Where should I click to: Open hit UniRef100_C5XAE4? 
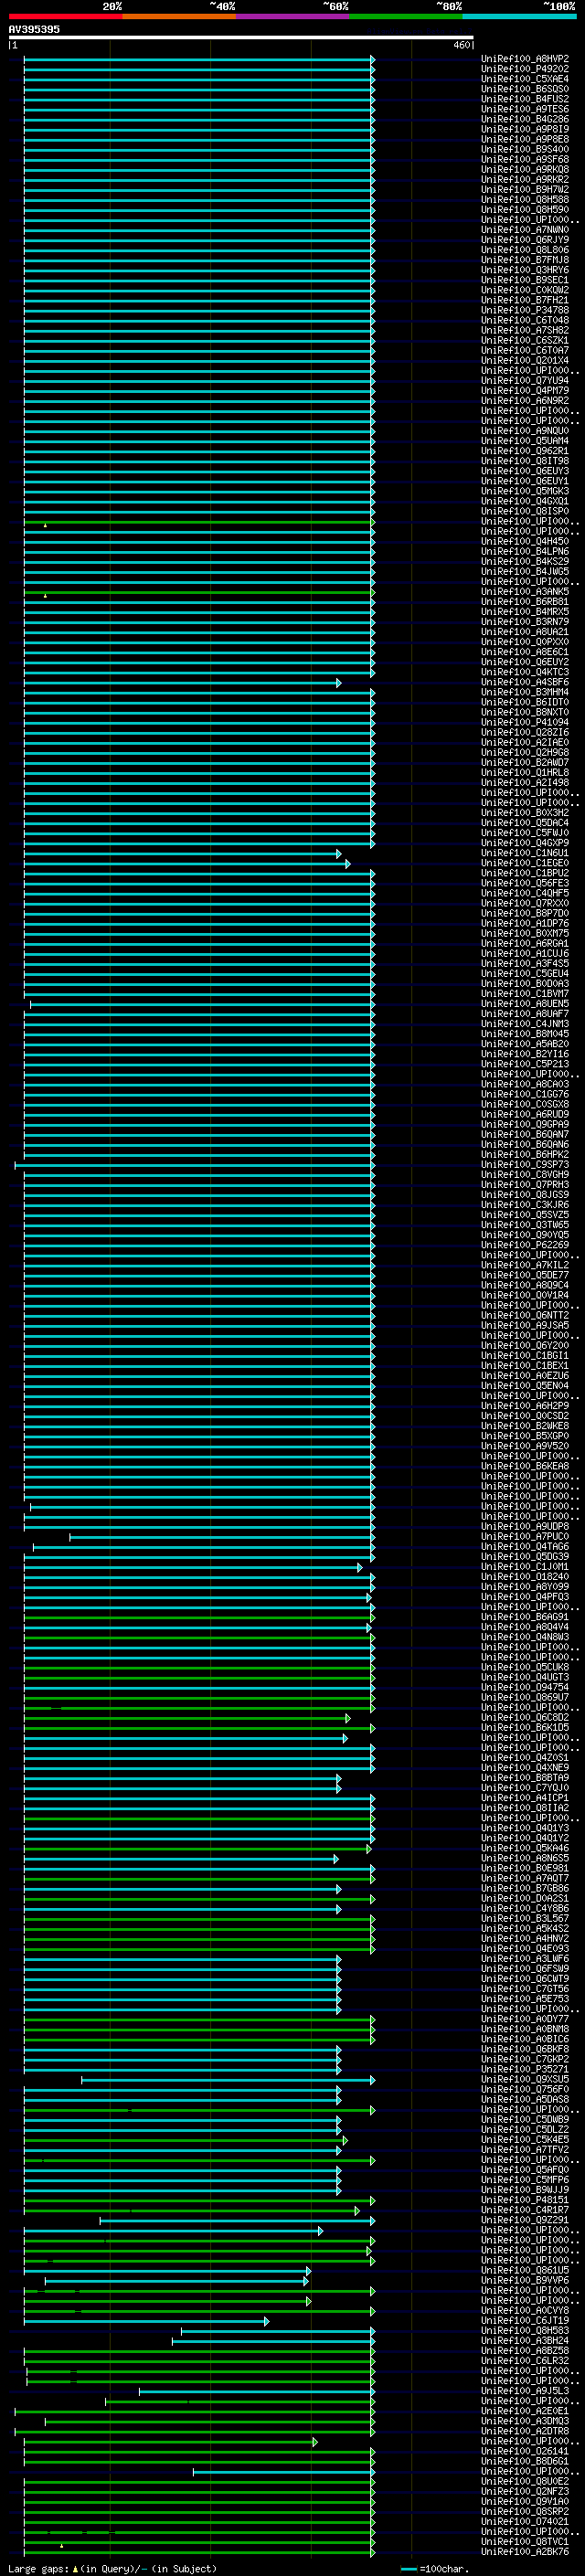(x=525, y=79)
